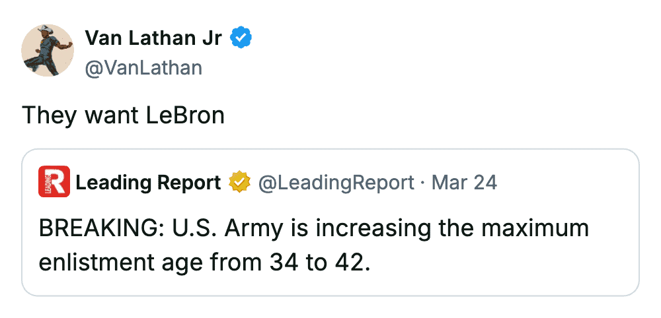Click the blue verified badge
661x318 pixels.
[239, 39]
